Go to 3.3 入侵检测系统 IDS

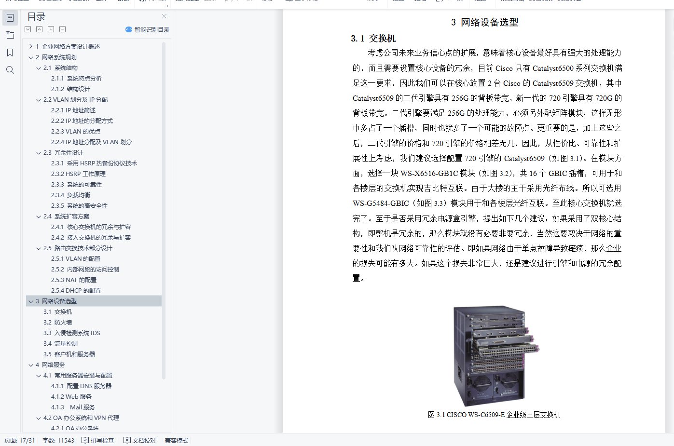[72, 333]
